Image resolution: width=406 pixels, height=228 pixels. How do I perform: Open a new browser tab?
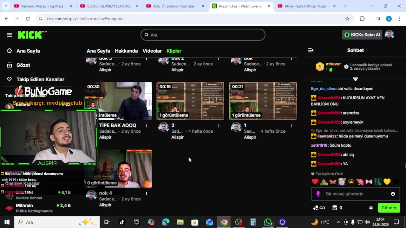tap(345, 6)
